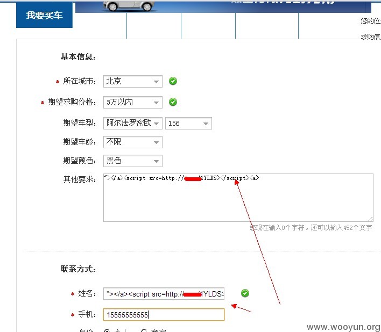Click the 所在城市 label

click(80, 81)
